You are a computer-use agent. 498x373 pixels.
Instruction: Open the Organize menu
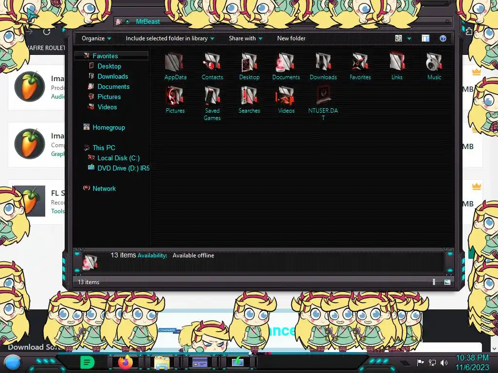coord(96,38)
